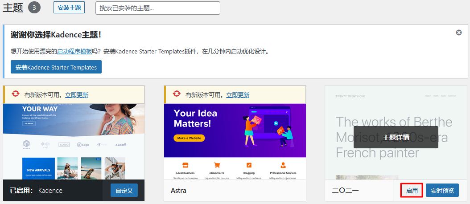The width and height of the screenshot is (470, 204).
Task: Click the update icon on the Kadence card
Action: (16, 94)
